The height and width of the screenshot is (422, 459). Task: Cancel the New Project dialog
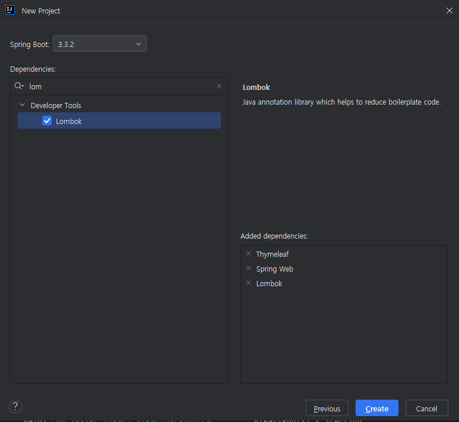427,408
